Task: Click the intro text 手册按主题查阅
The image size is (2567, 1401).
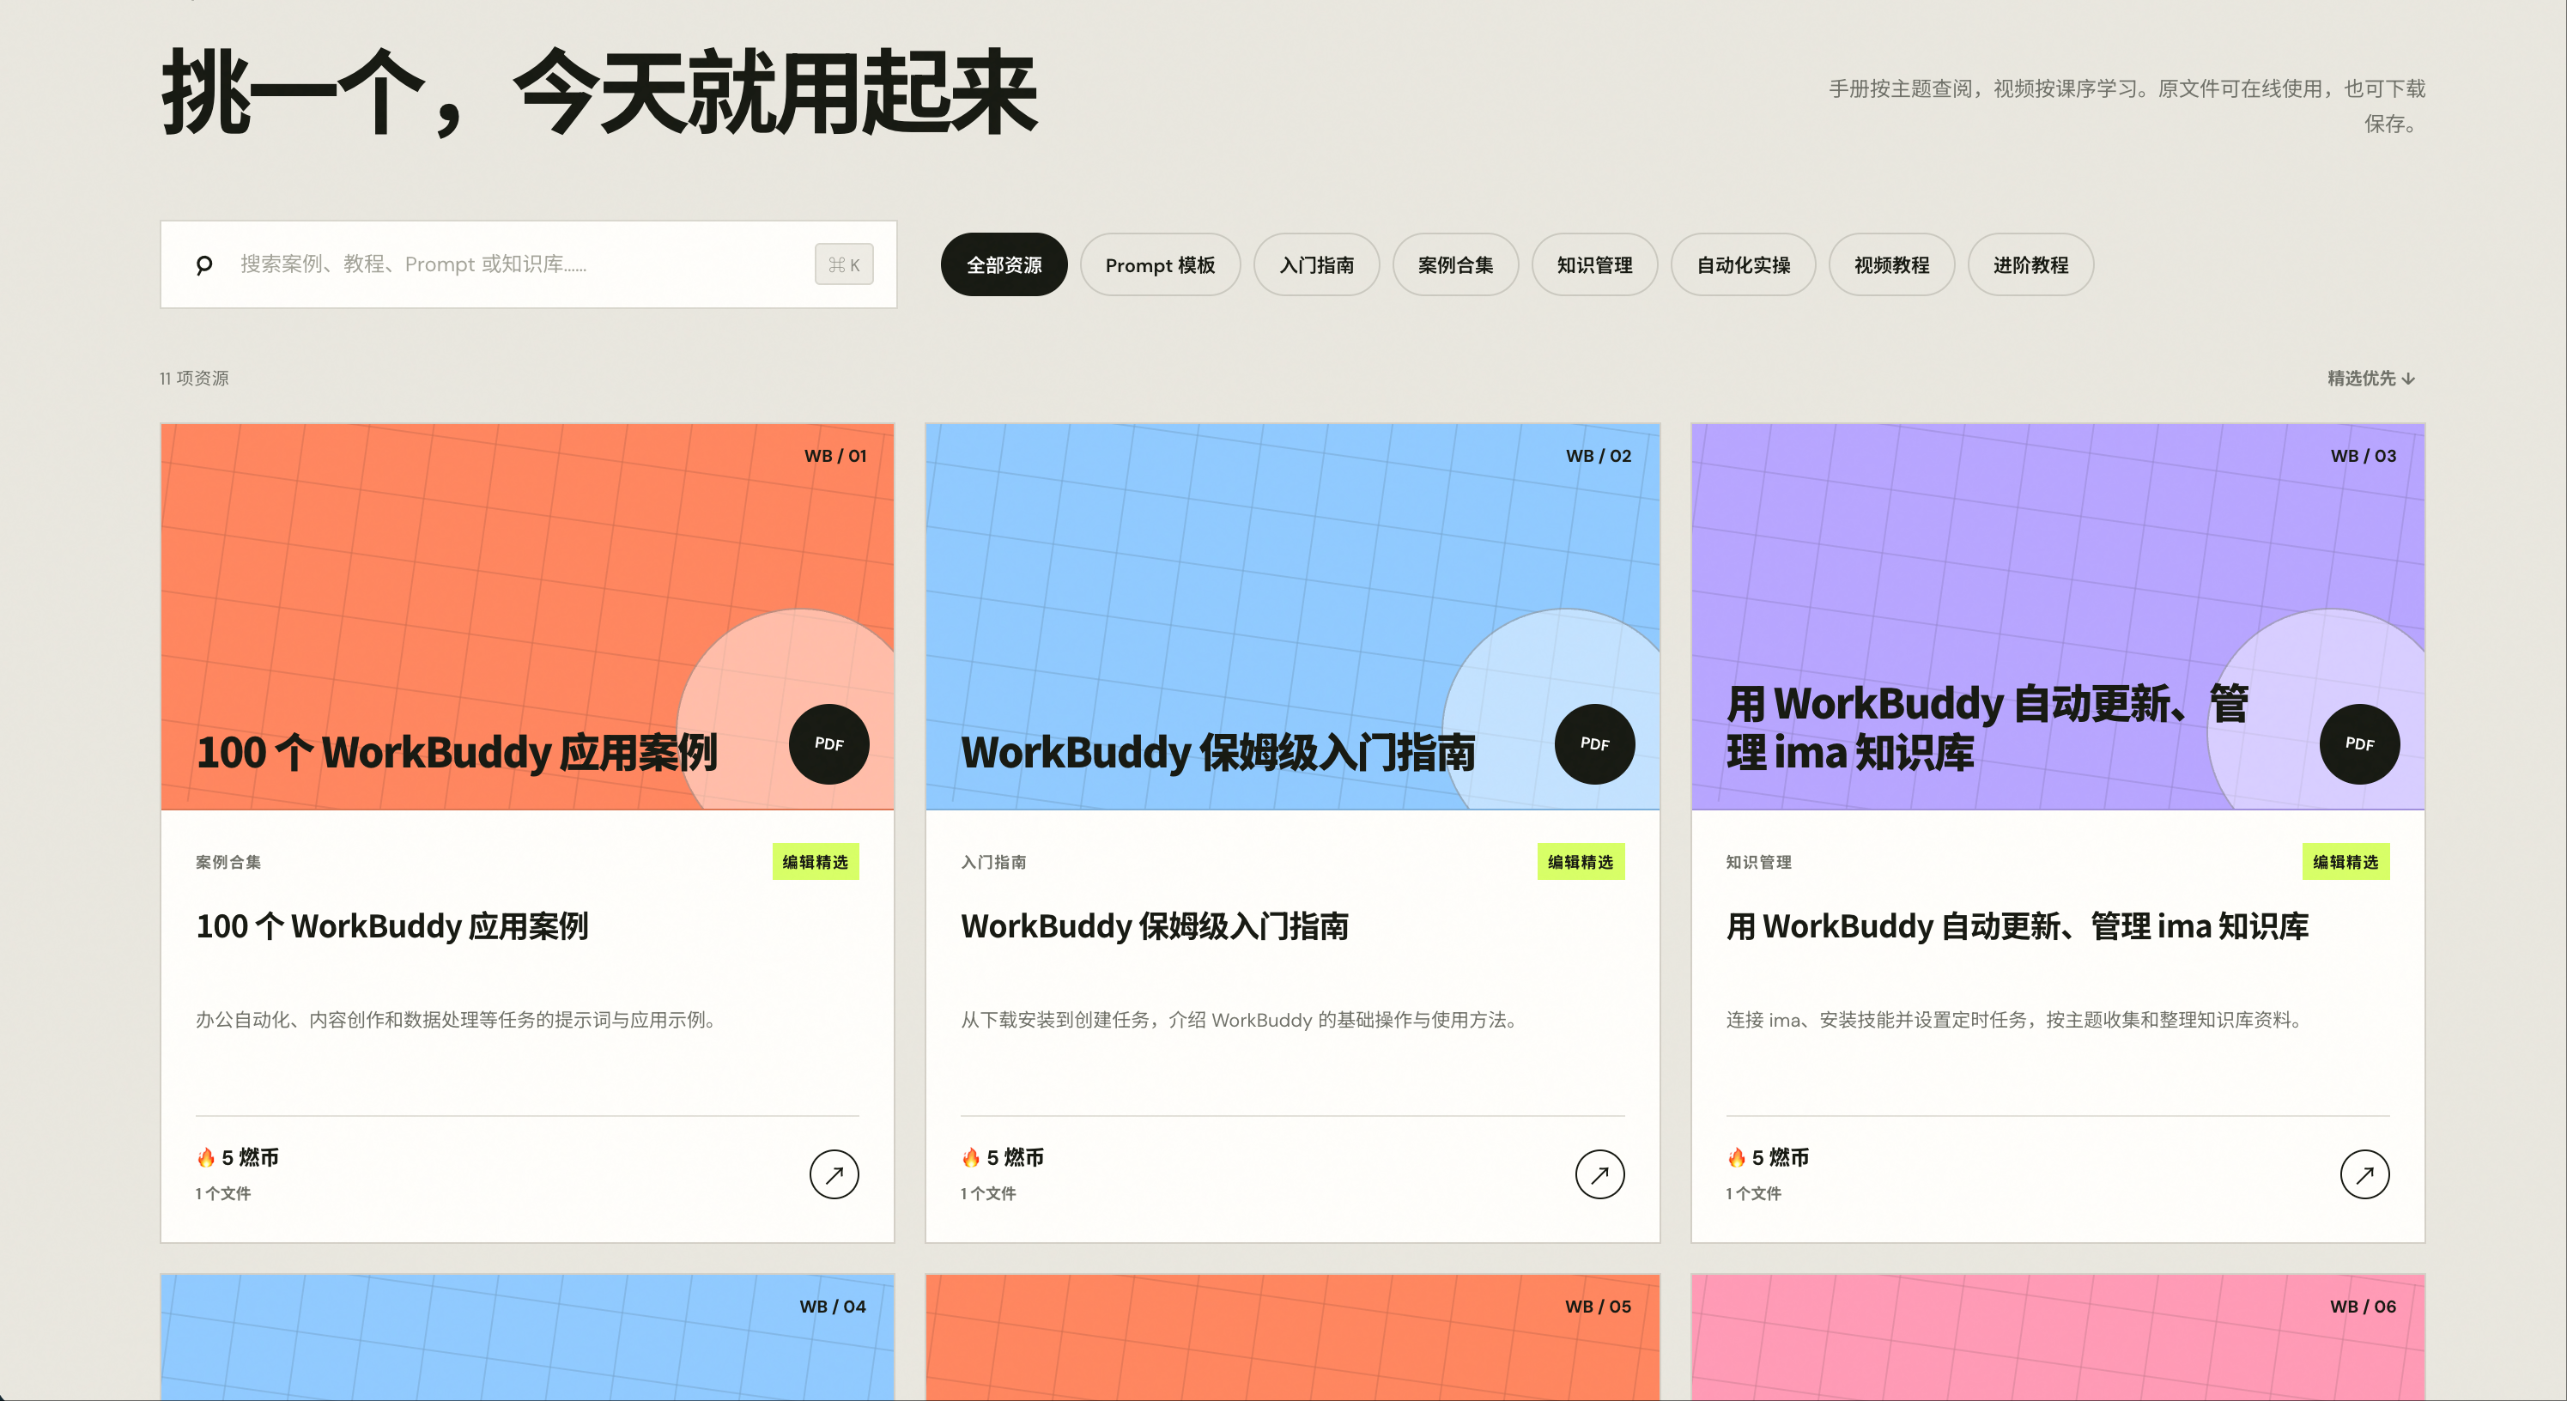Action: tap(2127, 106)
